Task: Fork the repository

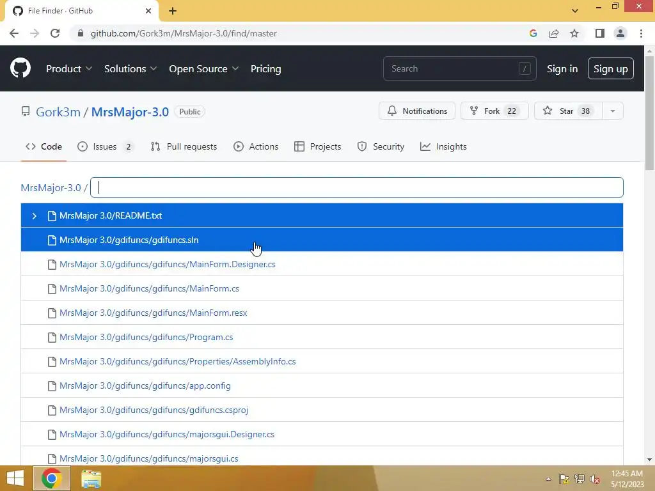Action: tap(494, 111)
